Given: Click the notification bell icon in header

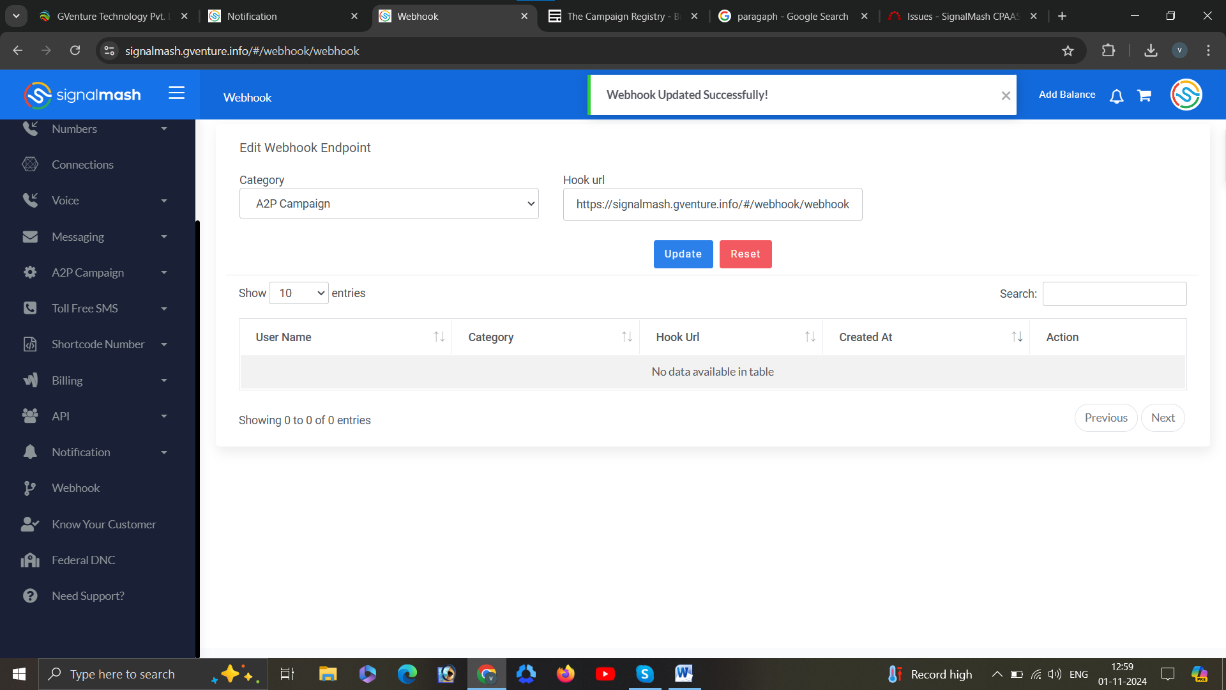Looking at the screenshot, I should coord(1116,96).
